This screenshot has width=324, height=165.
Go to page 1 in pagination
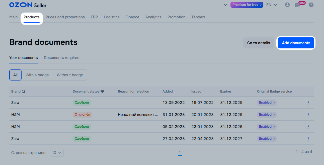coord(180,153)
